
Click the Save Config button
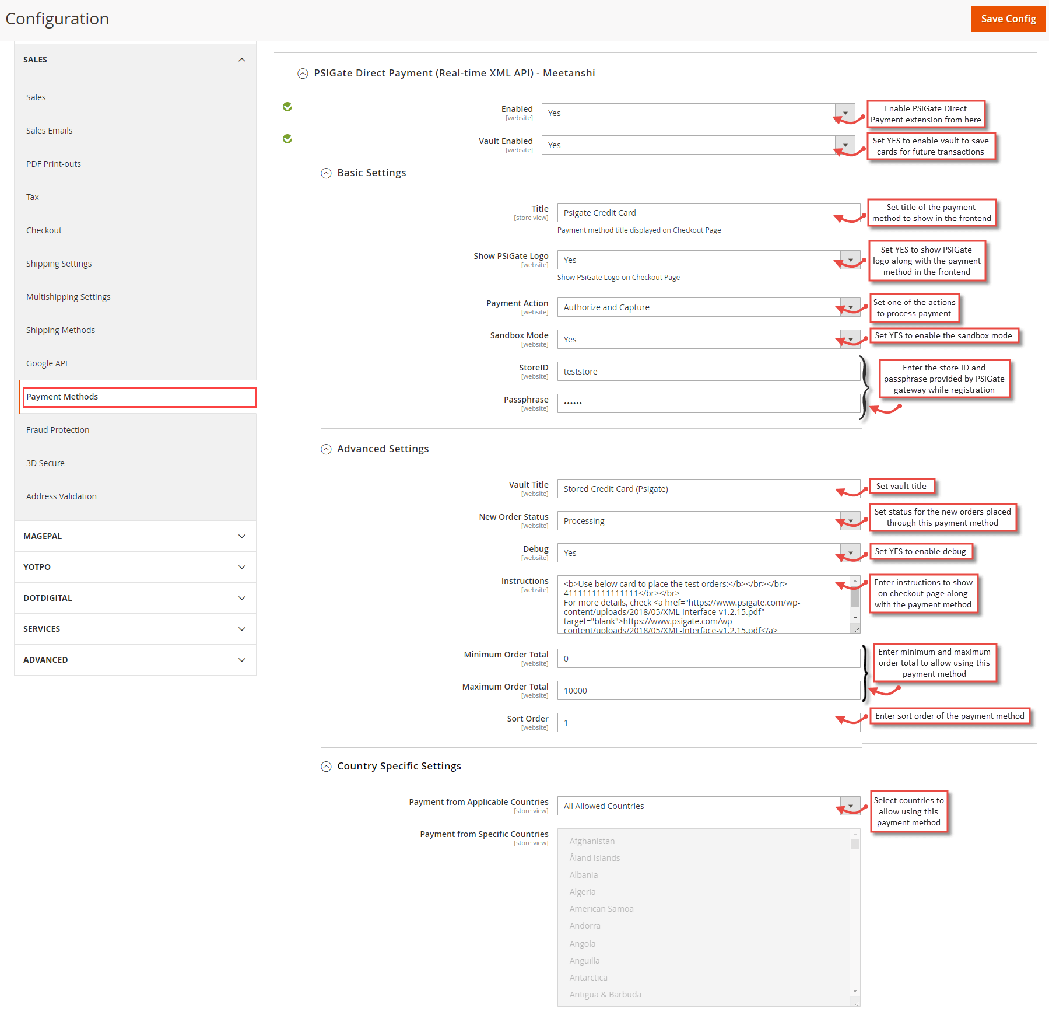(1008, 19)
